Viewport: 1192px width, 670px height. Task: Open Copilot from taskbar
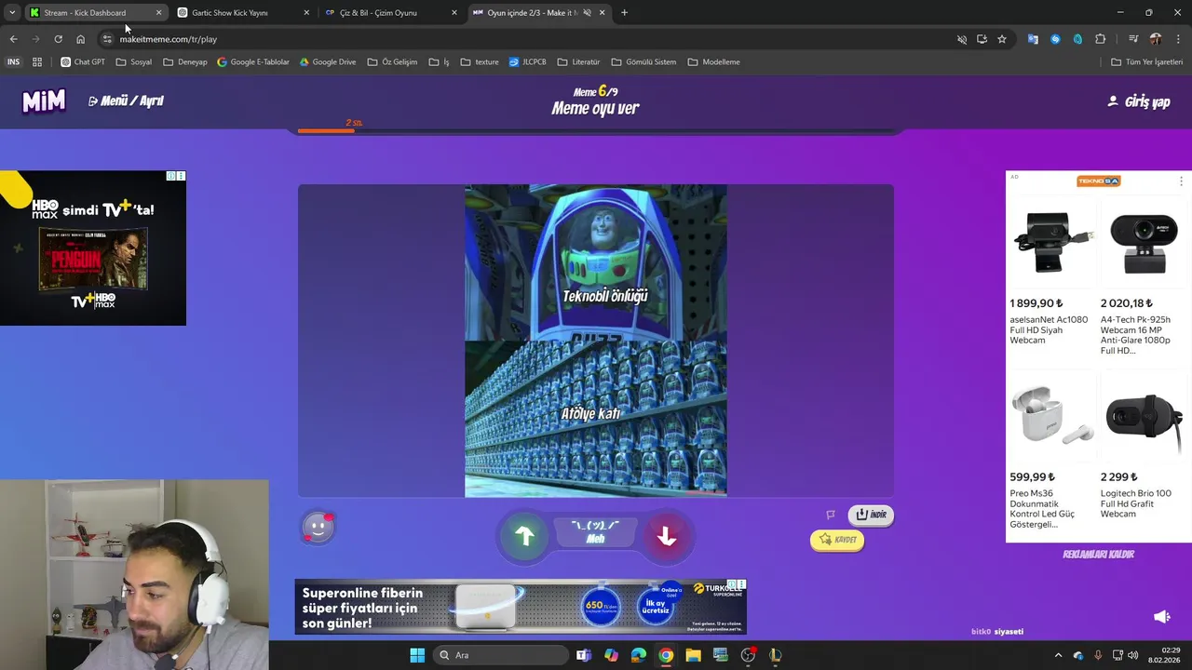click(x=611, y=655)
